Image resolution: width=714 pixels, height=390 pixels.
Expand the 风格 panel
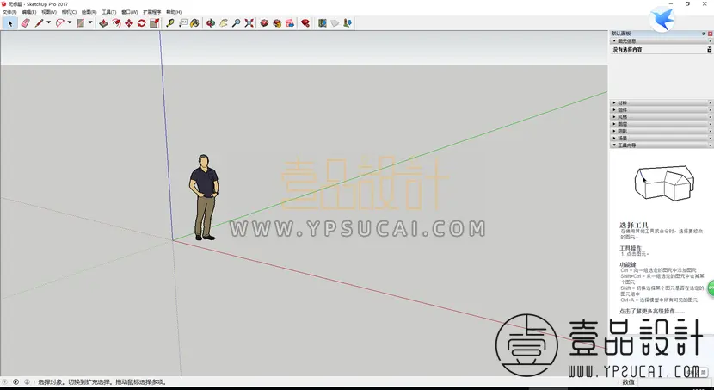pos(661,117)
